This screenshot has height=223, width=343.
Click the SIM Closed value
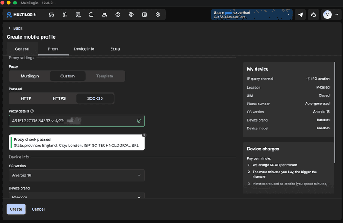point(324,95)
